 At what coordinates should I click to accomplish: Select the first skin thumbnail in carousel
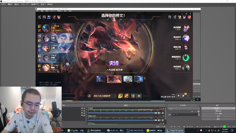tap(101, 79)
